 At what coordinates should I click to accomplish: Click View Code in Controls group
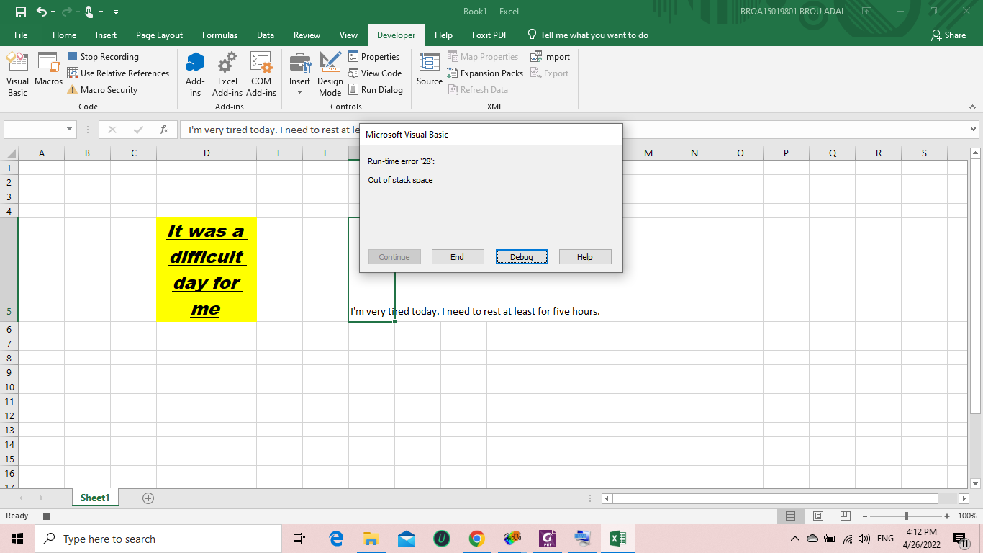[374, 73]
